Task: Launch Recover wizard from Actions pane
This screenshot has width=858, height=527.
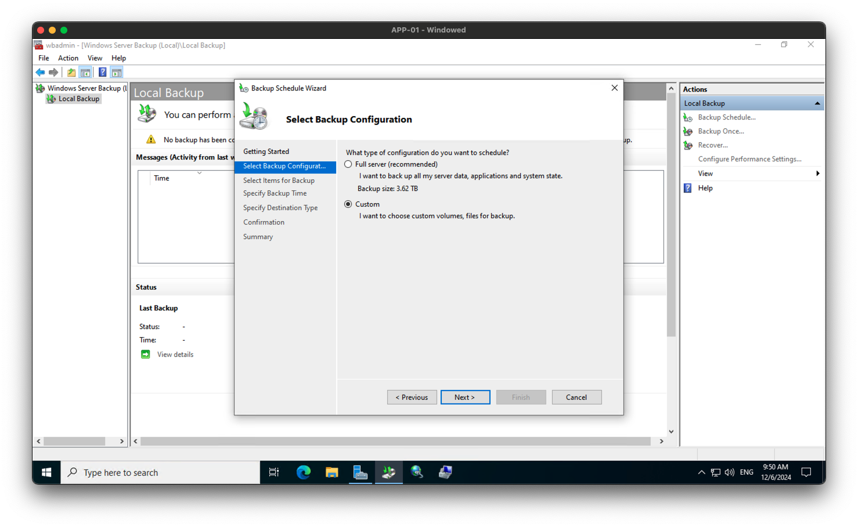Action: (x=713, y=145)
